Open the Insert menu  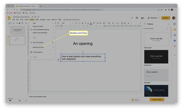(26, 20)
